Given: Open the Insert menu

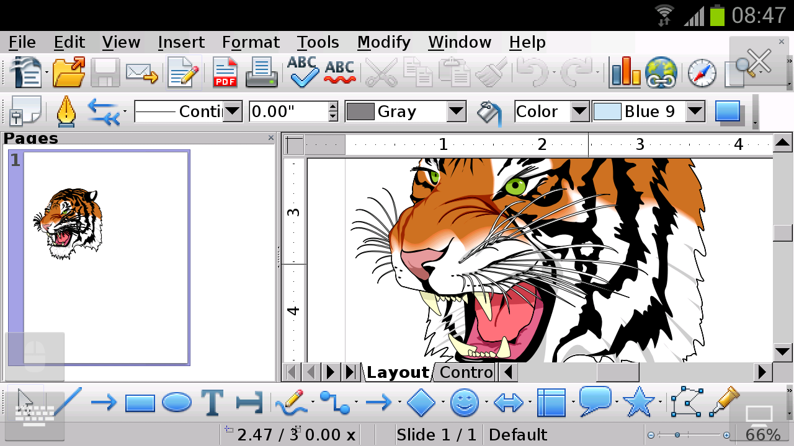Looking at the screenshot, I should 181,42.
